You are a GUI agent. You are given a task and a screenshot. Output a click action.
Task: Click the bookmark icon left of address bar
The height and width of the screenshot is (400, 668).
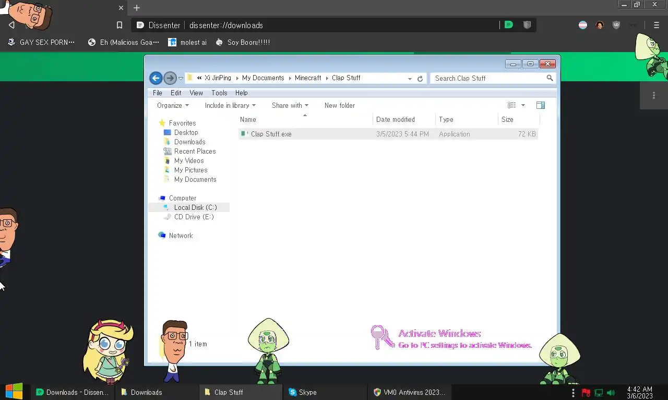(x=120, y=25)
